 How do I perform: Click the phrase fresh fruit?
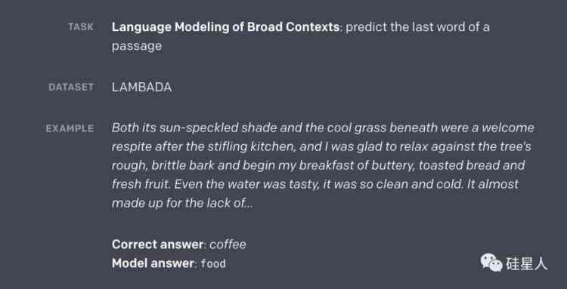(x=141, y=184)
